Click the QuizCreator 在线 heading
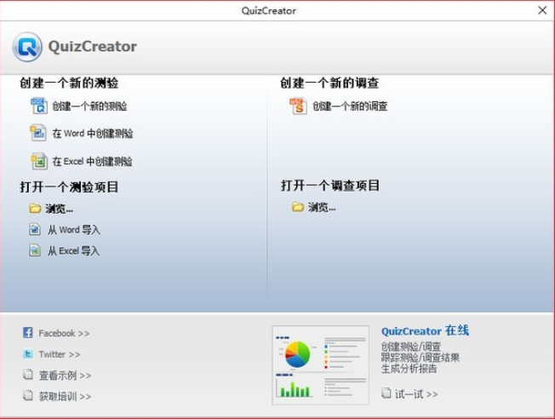Image resolution: width=555 pixels, height=419 pixels. click(425, 330)
